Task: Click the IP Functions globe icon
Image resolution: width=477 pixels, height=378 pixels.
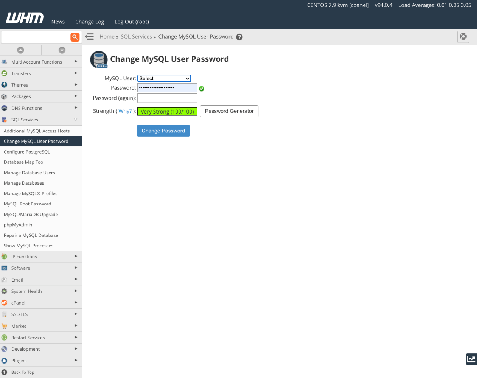Action: click(x=4, y=256)
